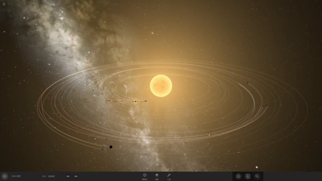Select dark body on upper-right outer orbit
322x181 pixels.
[248, 83]
